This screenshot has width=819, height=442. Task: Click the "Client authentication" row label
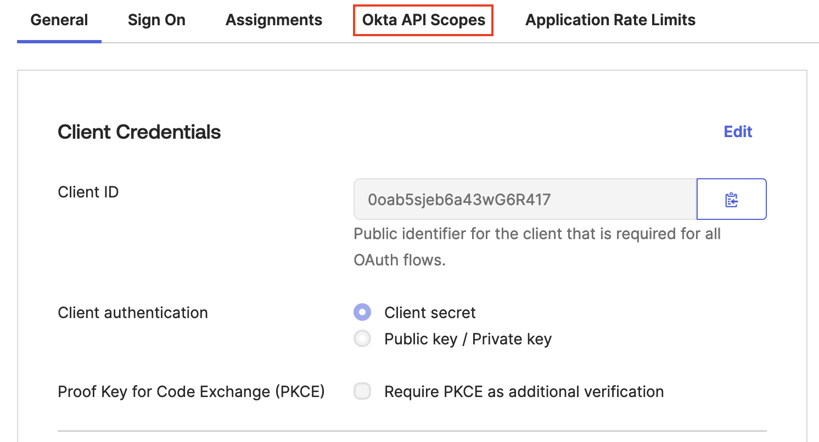tap(132, 313)
